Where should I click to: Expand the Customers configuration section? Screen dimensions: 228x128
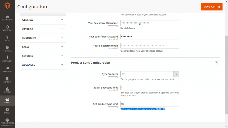click(x=43, y=38)
